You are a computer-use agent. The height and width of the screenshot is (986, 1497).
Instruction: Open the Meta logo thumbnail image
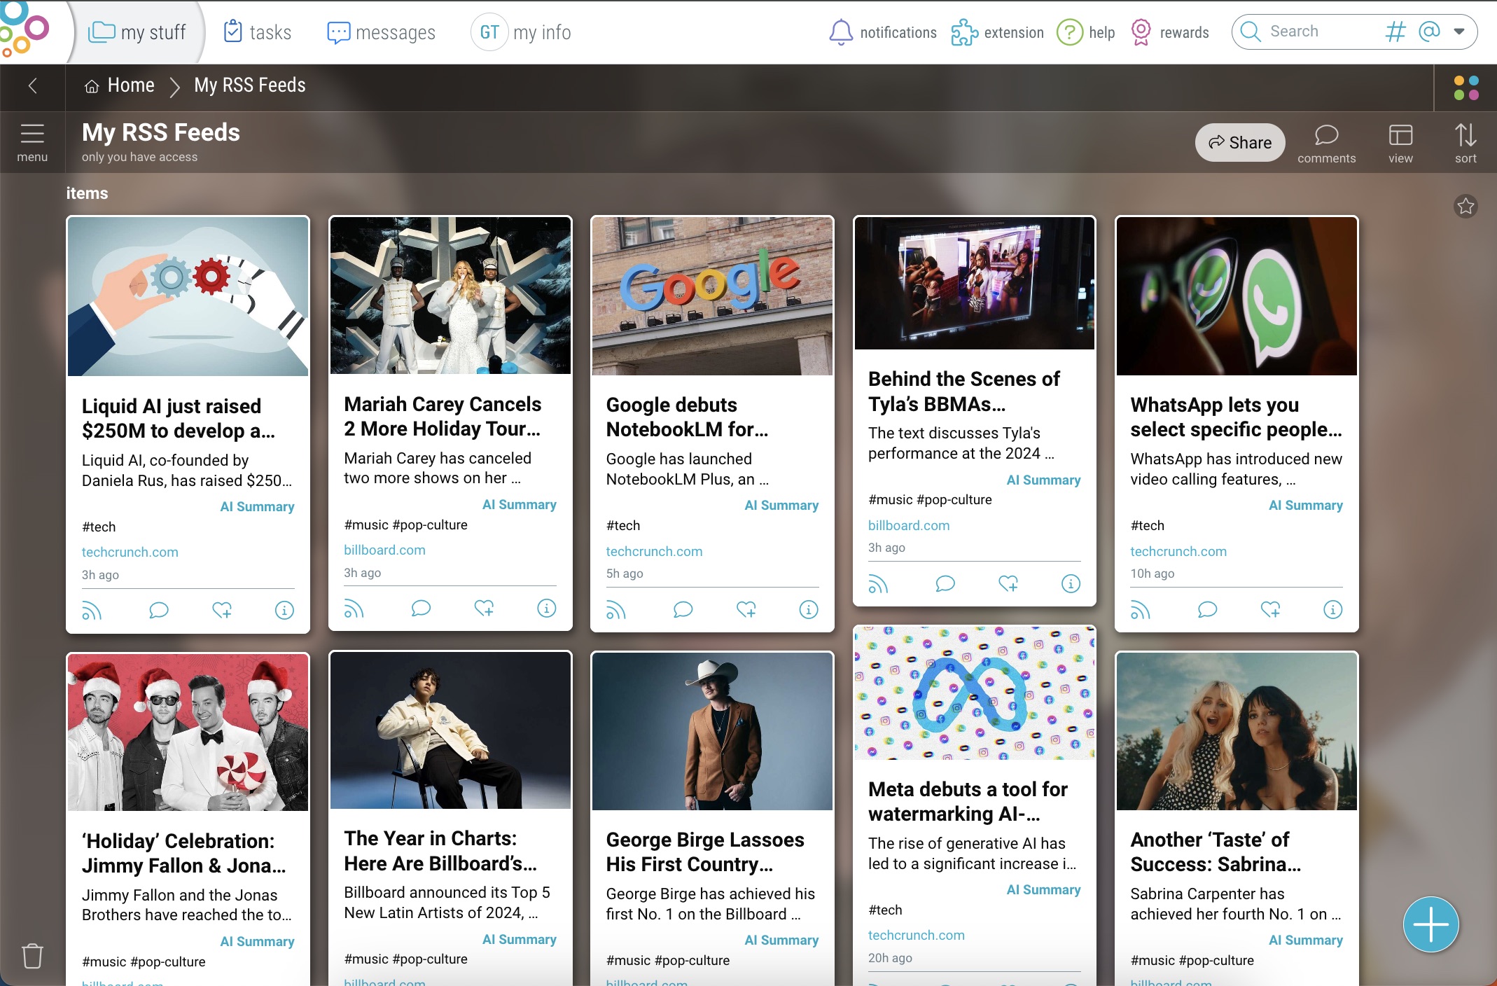975,693
